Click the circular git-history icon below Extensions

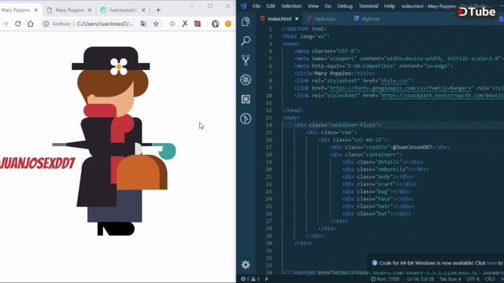point(246,119)
